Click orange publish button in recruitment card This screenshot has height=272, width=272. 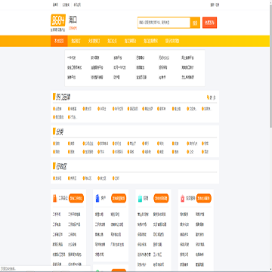click(x=161, y=198)
